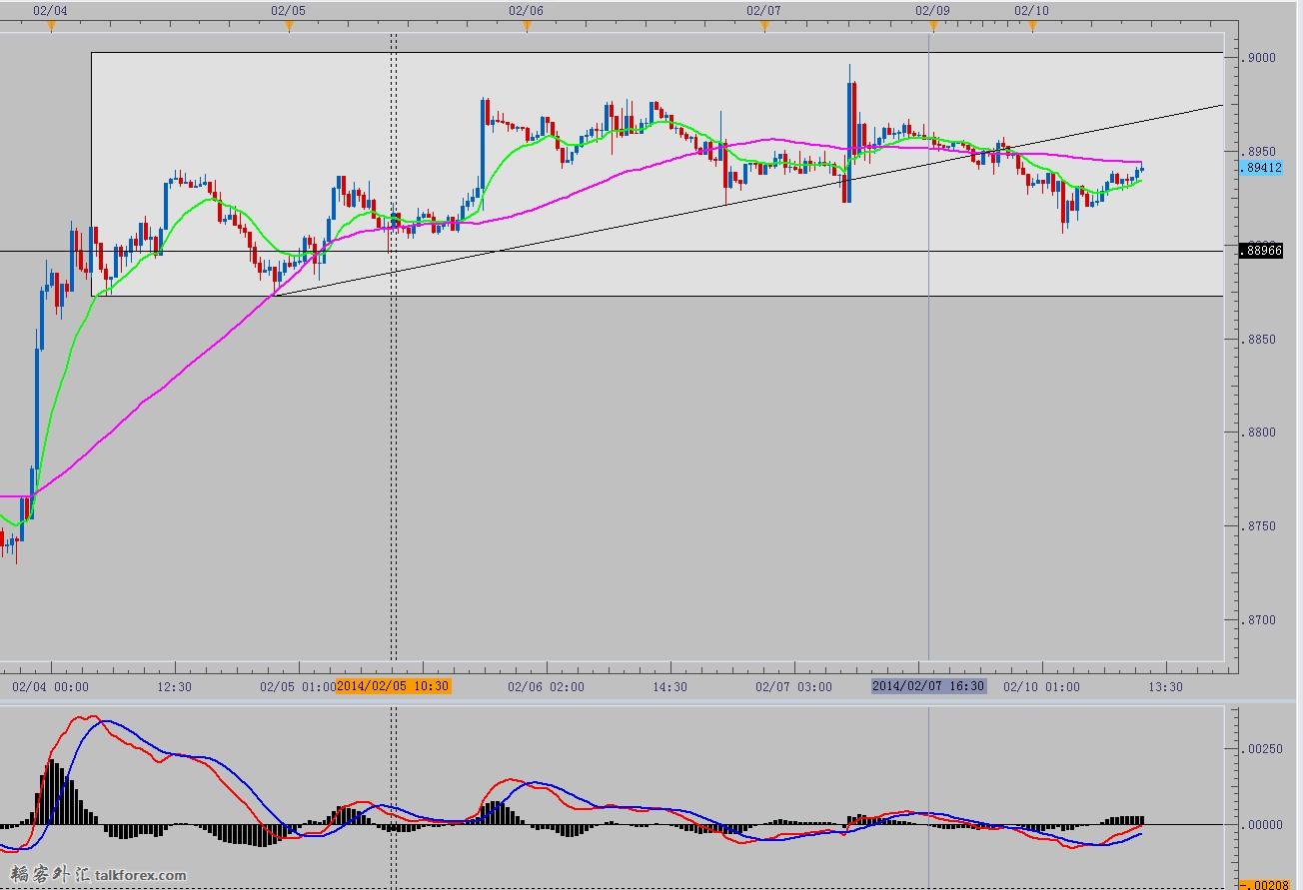Click the .9000 price axis label
1303x890 pixels.
(x=1261, y=58)
